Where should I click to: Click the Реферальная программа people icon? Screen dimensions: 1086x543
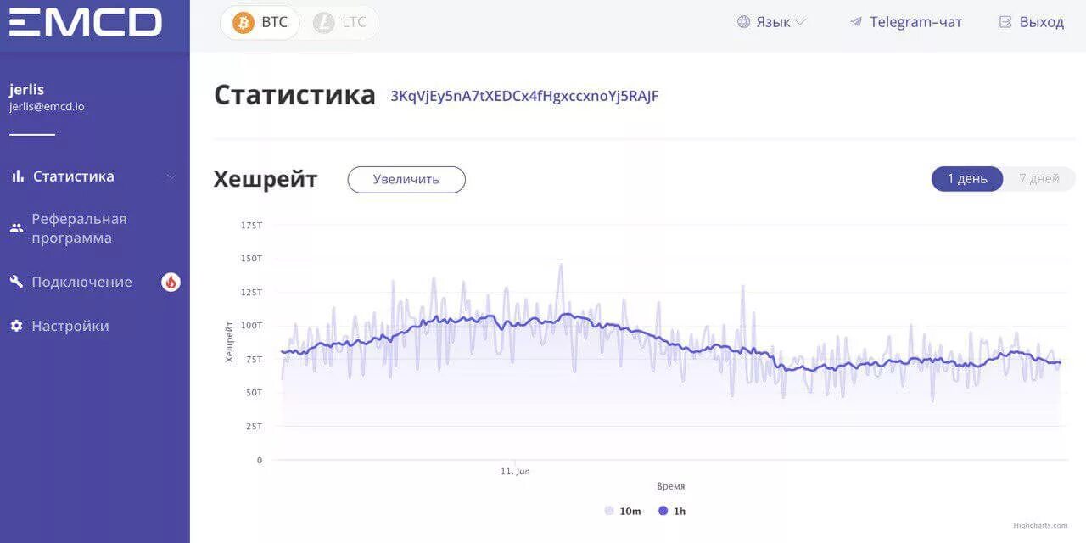click(16, 228)
